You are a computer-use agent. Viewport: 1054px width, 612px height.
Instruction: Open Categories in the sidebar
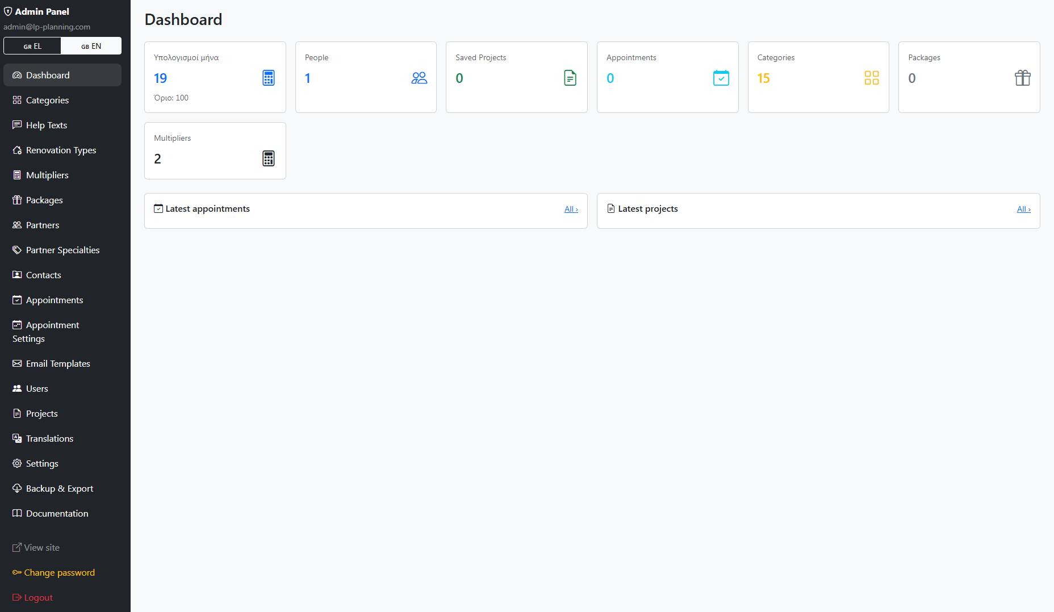pos(62,100)
